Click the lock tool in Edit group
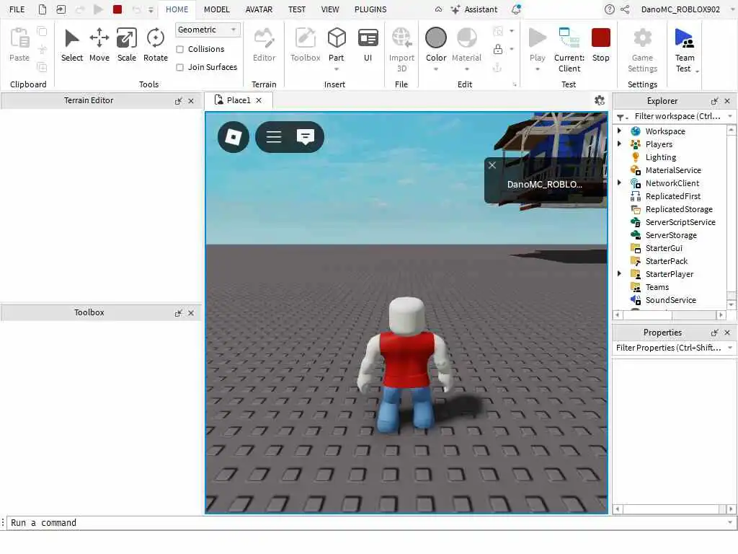Screen dimensions: 738x554 click(497, 49)
